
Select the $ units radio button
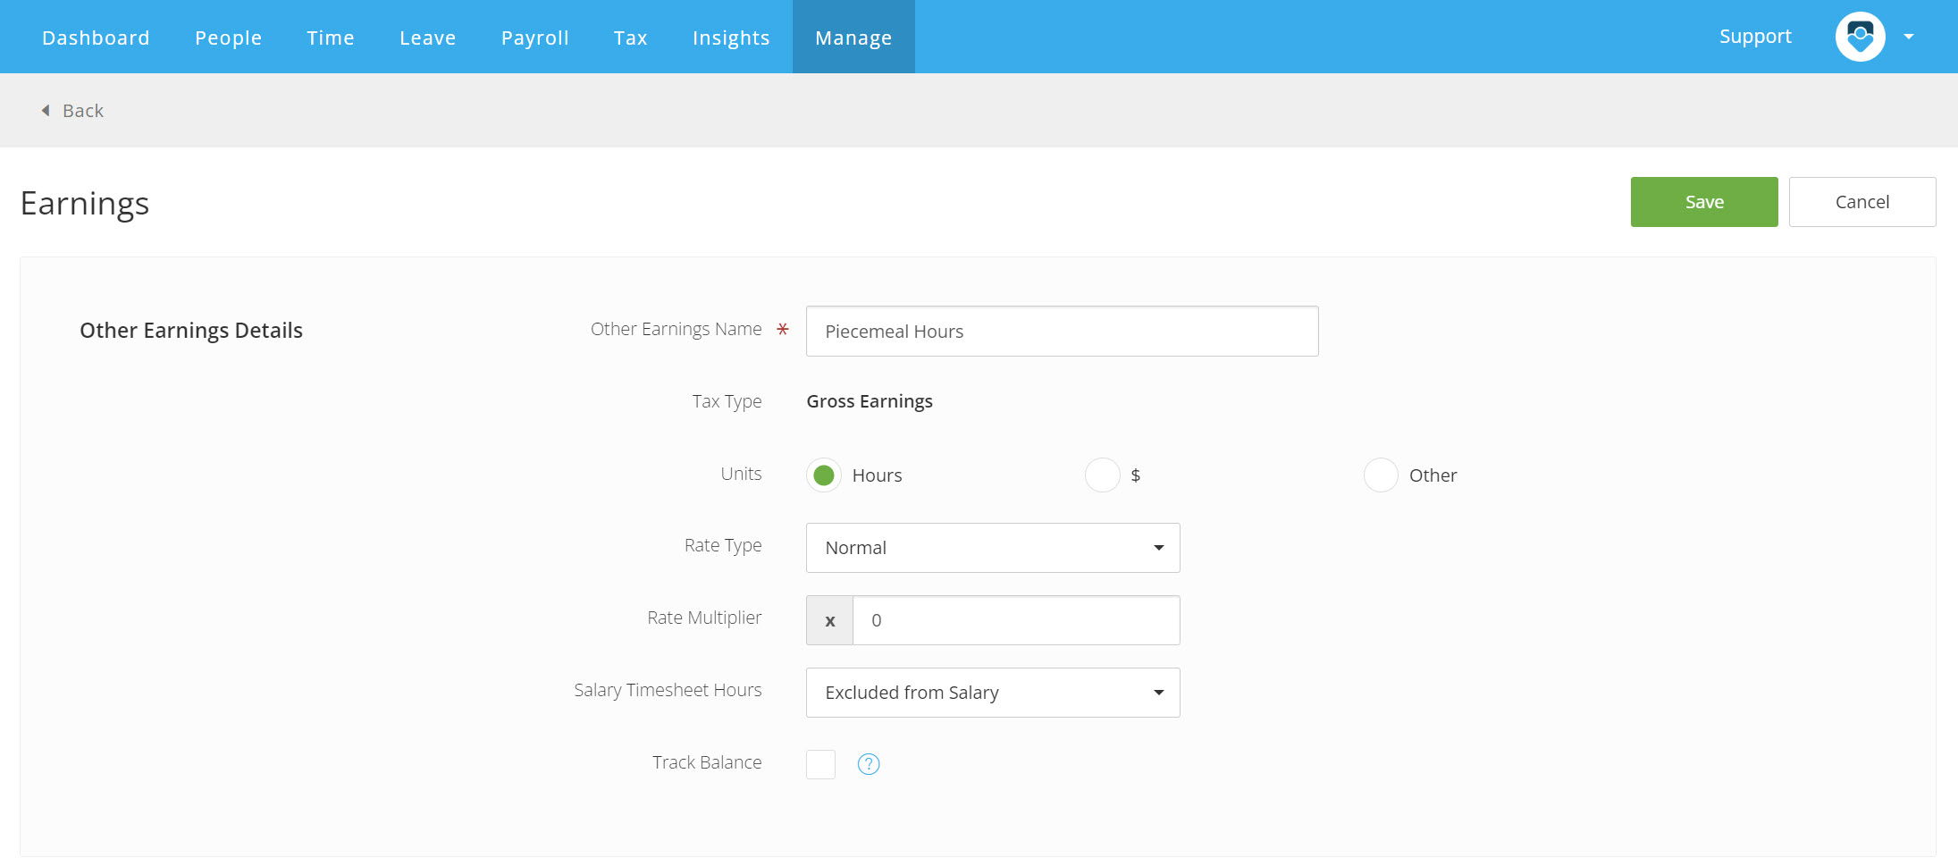pos(1102,475)
